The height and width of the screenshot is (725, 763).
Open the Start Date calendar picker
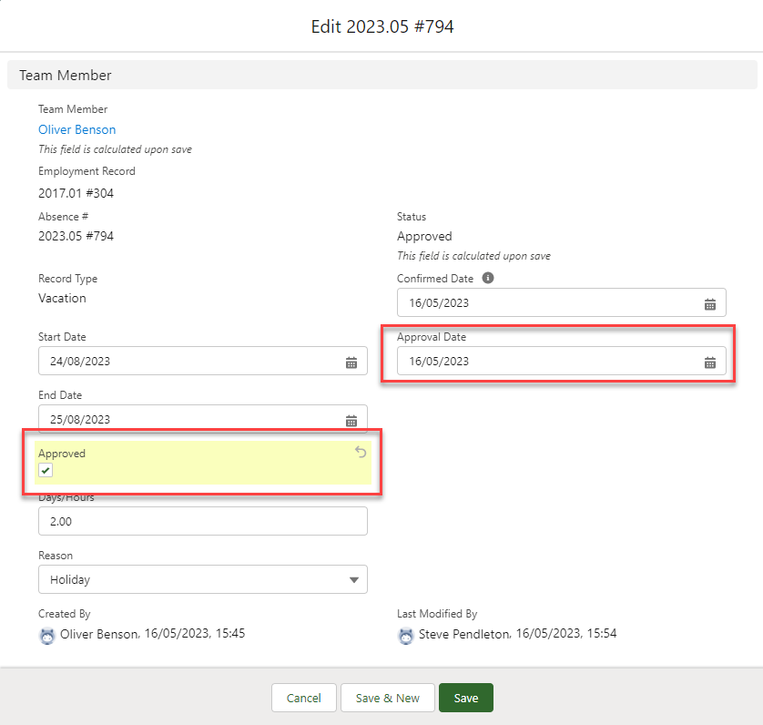click(351, 362)
